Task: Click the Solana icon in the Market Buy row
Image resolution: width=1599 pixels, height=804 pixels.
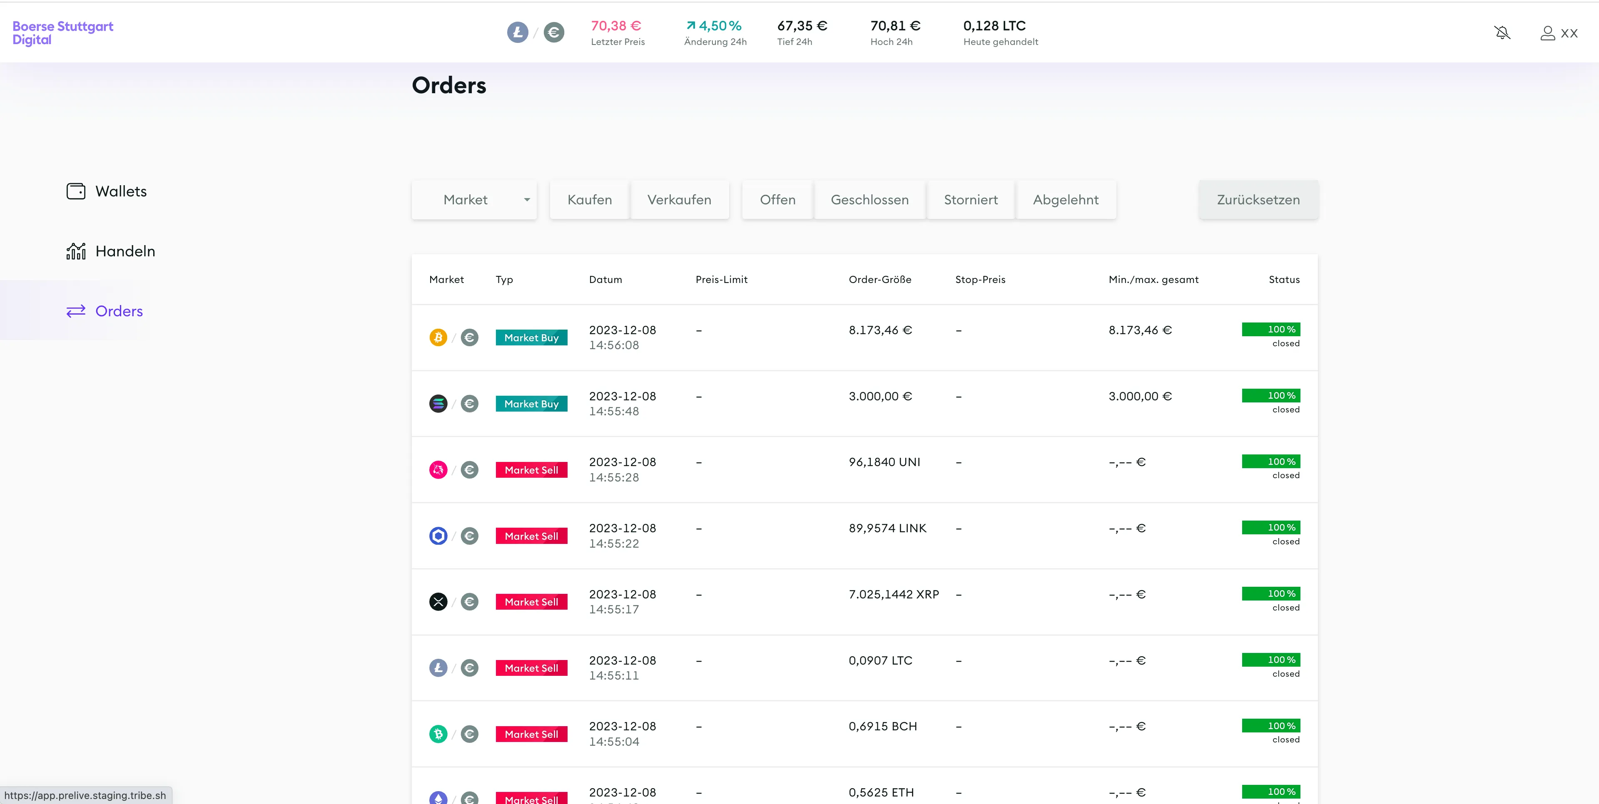Action: [x=439, y=403]
